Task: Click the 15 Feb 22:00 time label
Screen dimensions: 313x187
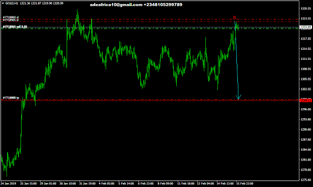Action: click(x=245, y=184)
